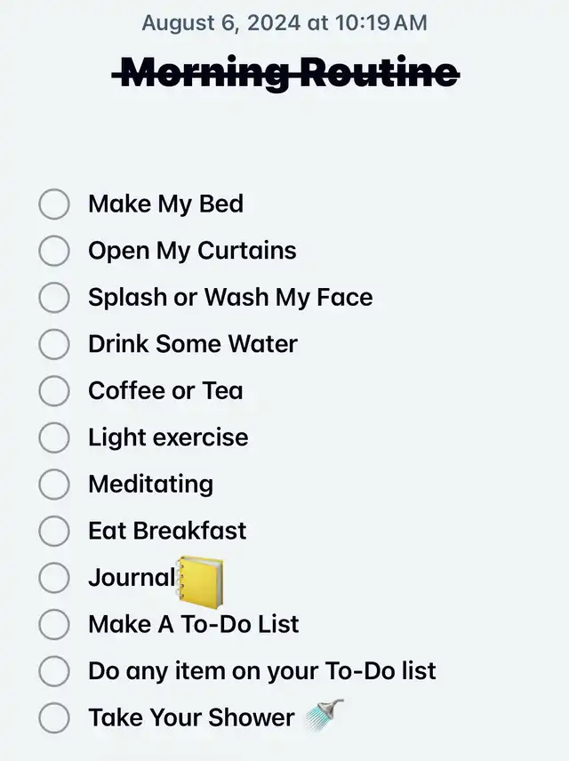Click the yellow notebook emoji
This screenshot has height=761, width=569.
(200, 581)
